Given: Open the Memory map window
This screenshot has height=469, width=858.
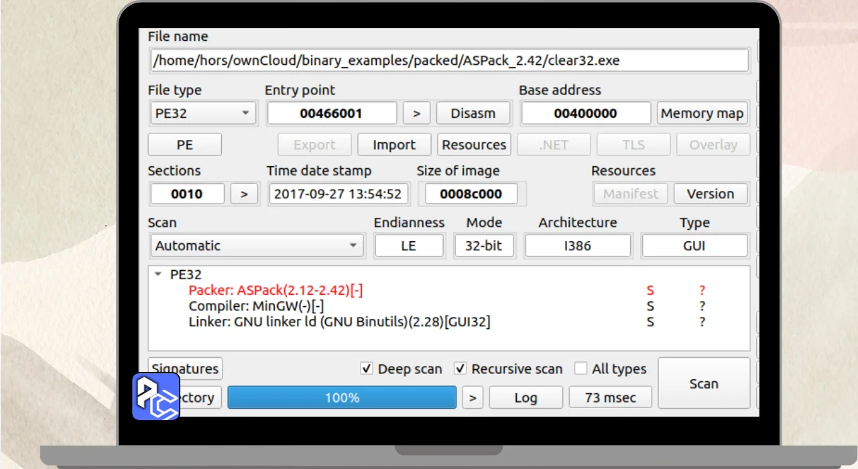Looking at the screenshot, I should coord(702,113).
